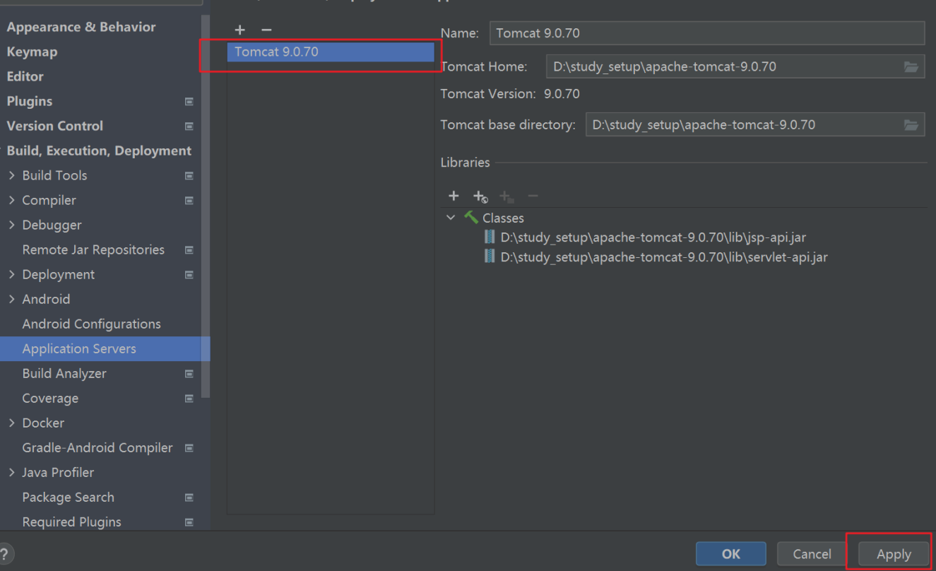Click the Remote Jar Repositories marker icon
936x571 pixels.
[x=189, y=250]
